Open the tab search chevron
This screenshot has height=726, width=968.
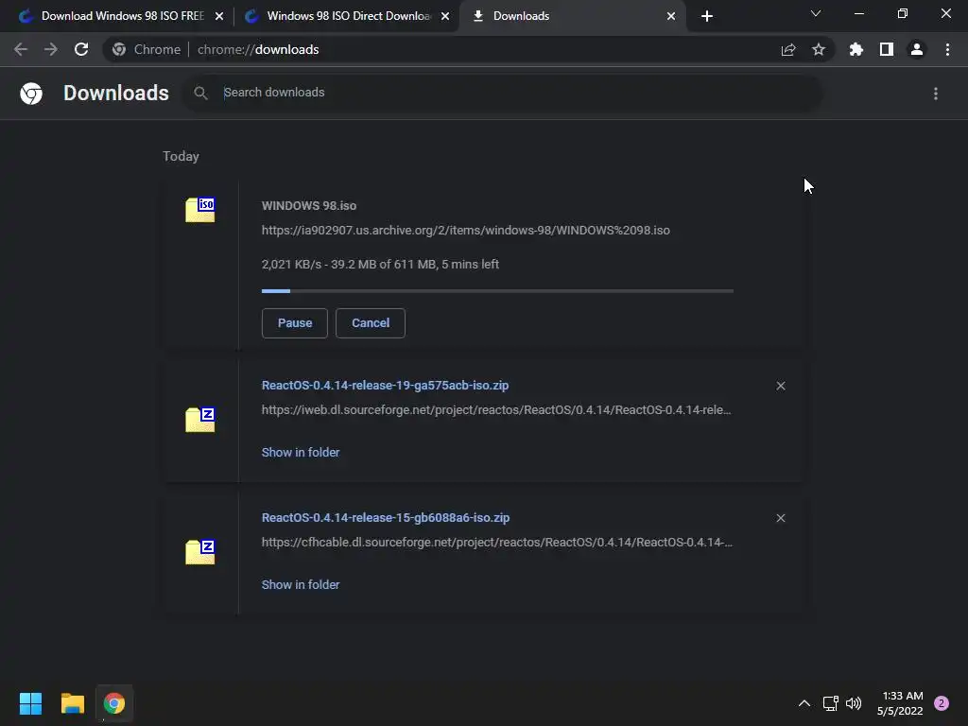coord(816,13)
